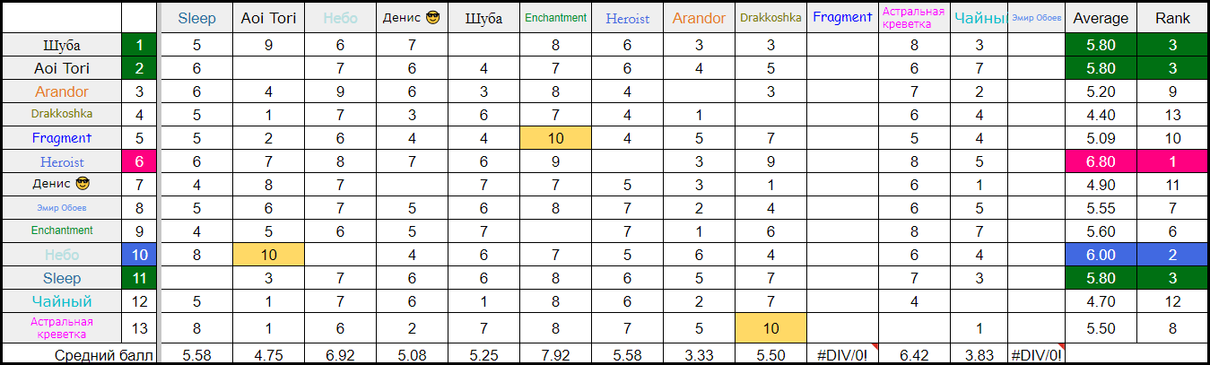The image size is (1210, 365).
Task: Select yellow 10 cell in Aoi Tori column
Action: pyautogui.click(x=268, y=255)
